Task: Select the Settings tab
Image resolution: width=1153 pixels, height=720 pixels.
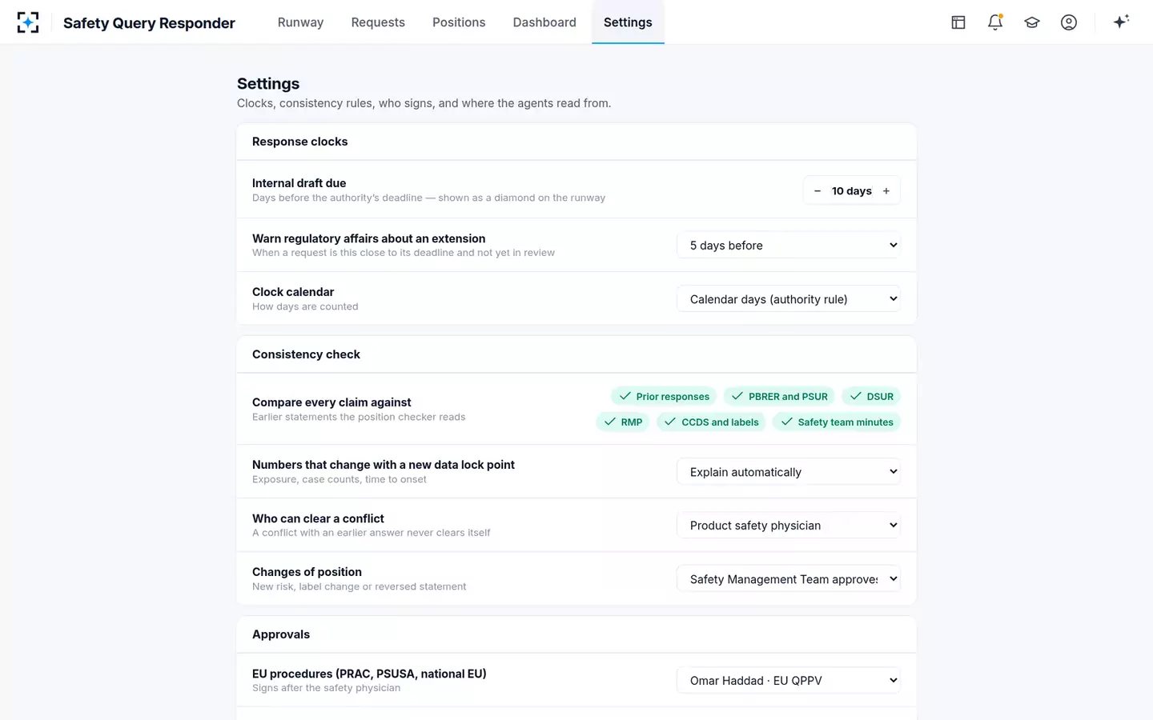Action: point(628,22)
